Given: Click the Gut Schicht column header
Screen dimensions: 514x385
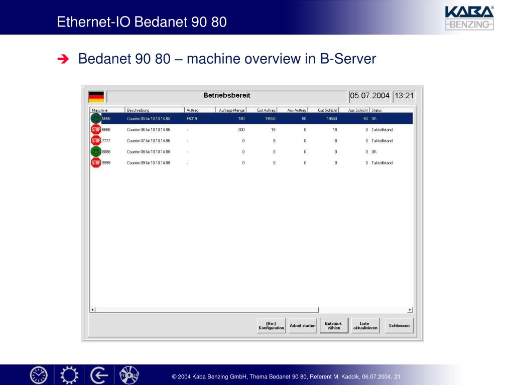Looking at the screenshot, I should [x=323, y=110].
